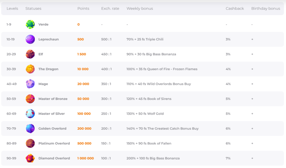
Task: Click the Master of Bronze planet icon
Action: pos(30,99)
